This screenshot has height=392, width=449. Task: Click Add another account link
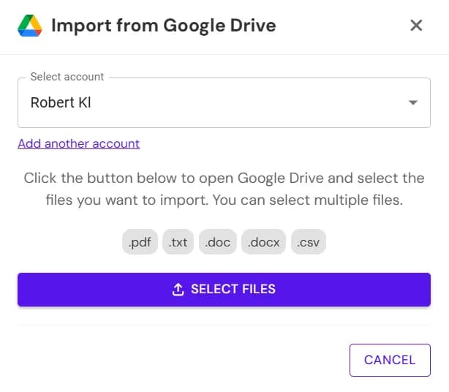79,143
